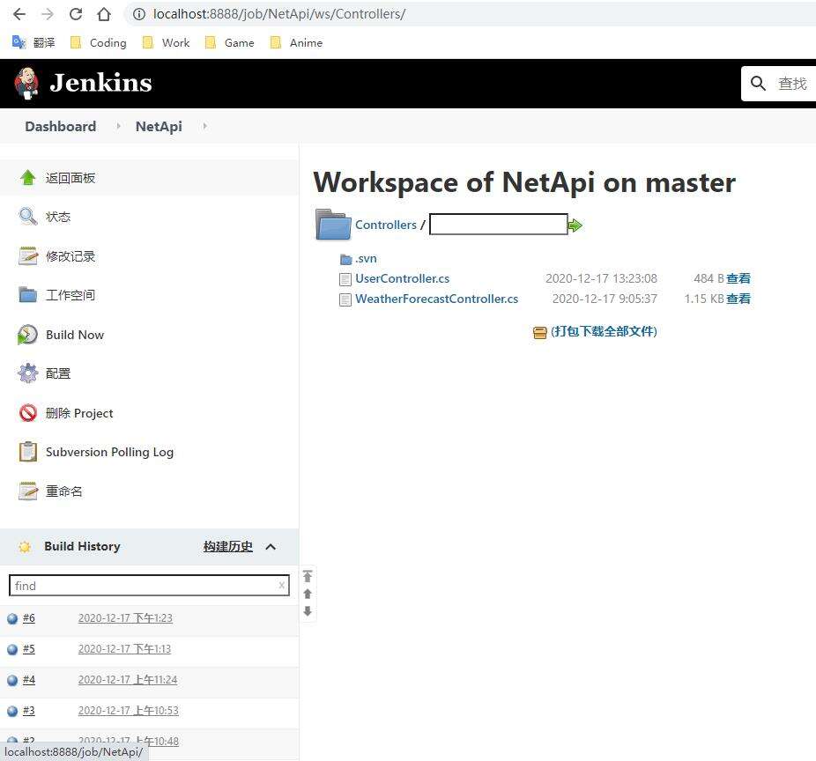This screenshot has height=761, width=816.
Task: Focus the workspace path input field
Action: (498, 225)
